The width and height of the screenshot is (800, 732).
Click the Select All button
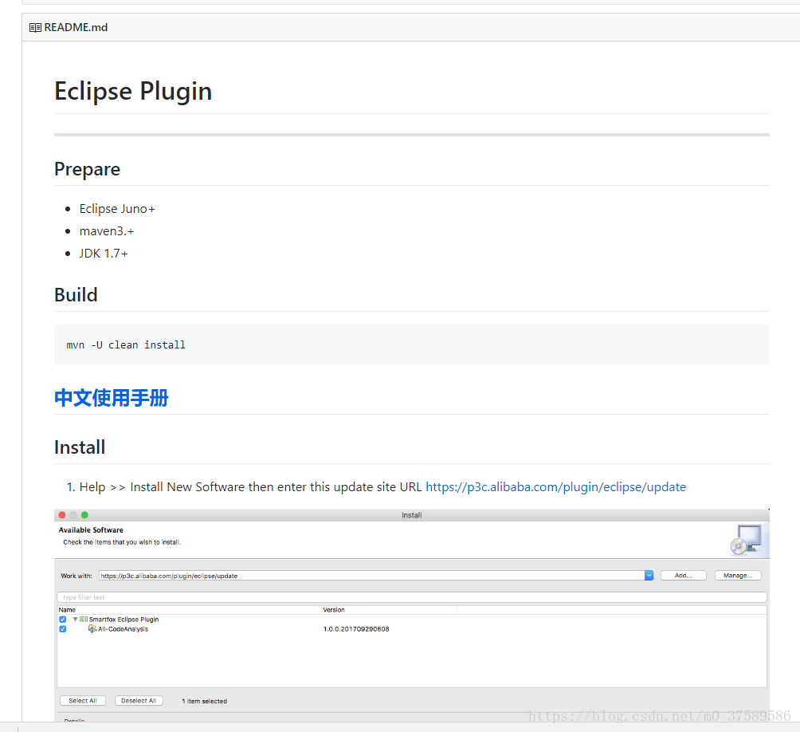pyautogui.click(x=83, y=701)
